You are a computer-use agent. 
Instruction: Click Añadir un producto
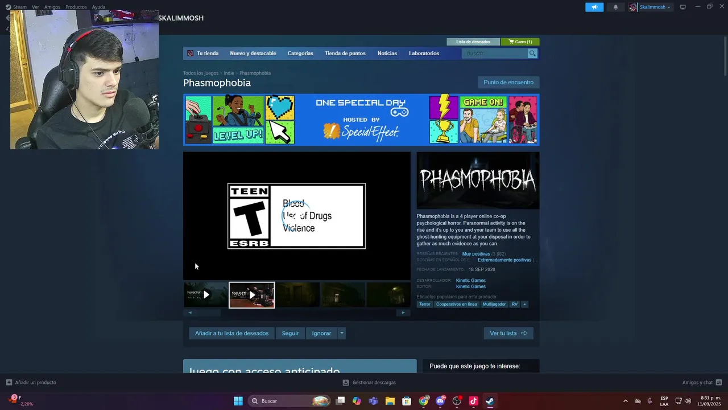click(x=31, y=383)
